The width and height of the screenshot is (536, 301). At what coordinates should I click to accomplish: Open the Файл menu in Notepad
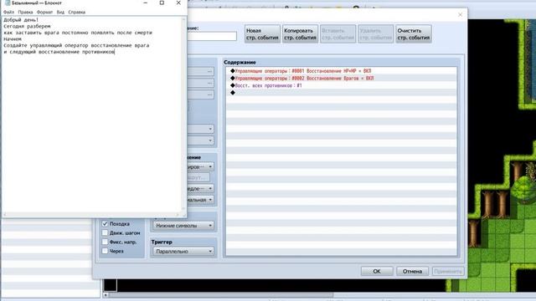pyautogui.click(x=9, y=12)
